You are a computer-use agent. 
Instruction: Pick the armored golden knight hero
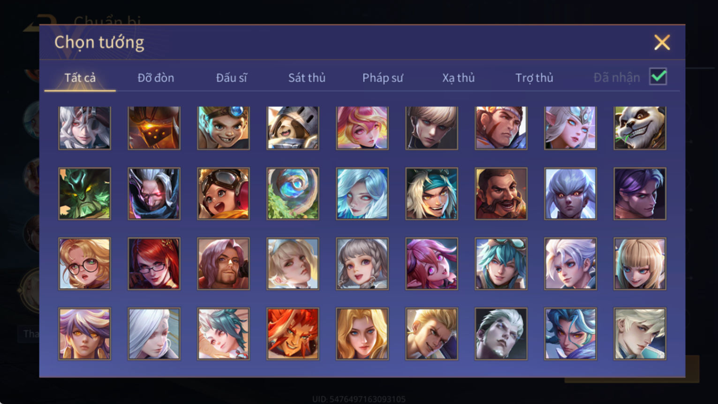coord(154,128)
